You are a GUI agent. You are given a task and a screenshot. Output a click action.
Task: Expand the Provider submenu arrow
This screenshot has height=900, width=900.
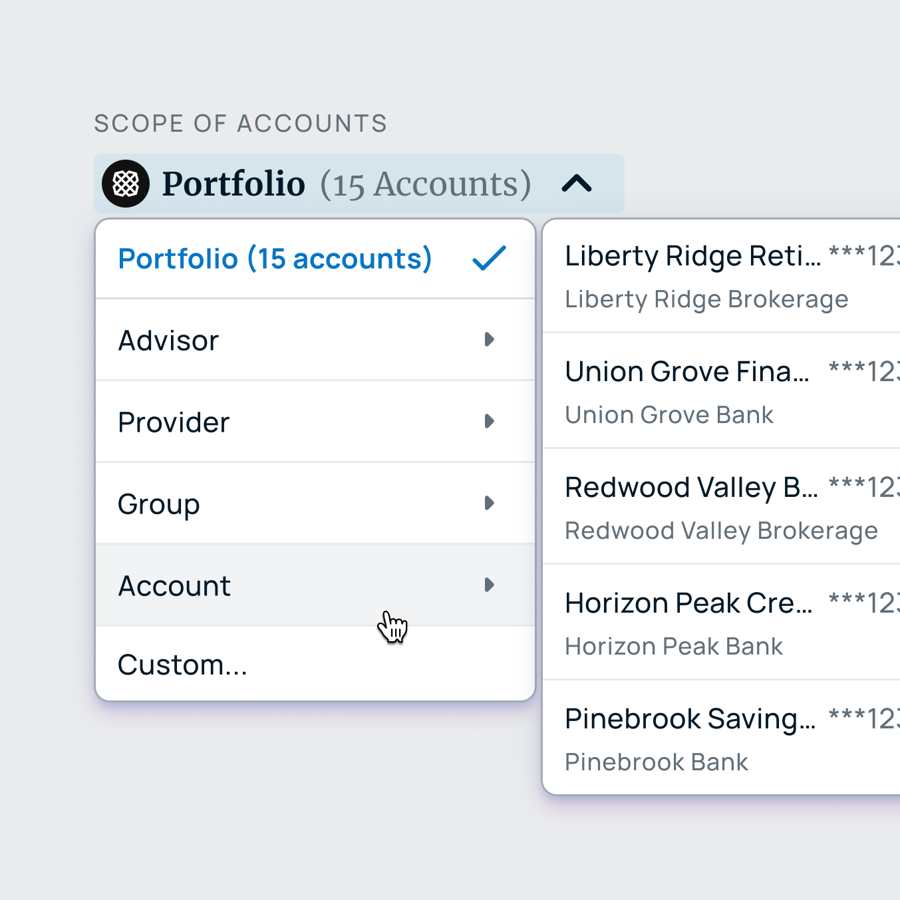click(x=489, y=422)
